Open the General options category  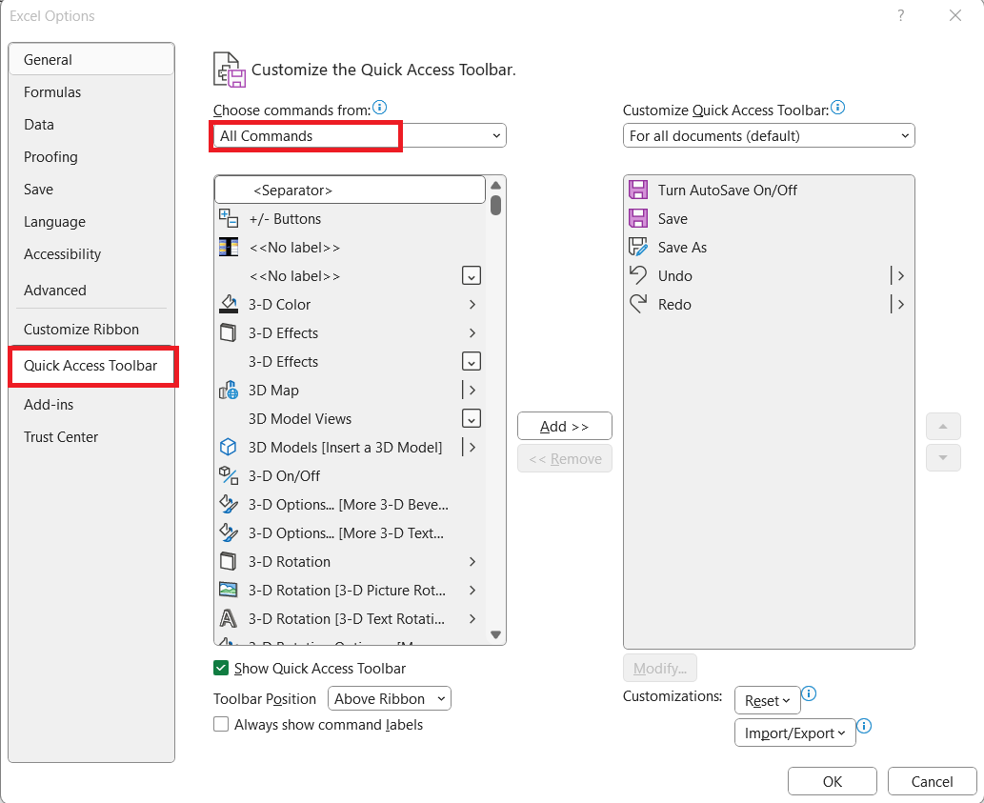coord(91,60)
